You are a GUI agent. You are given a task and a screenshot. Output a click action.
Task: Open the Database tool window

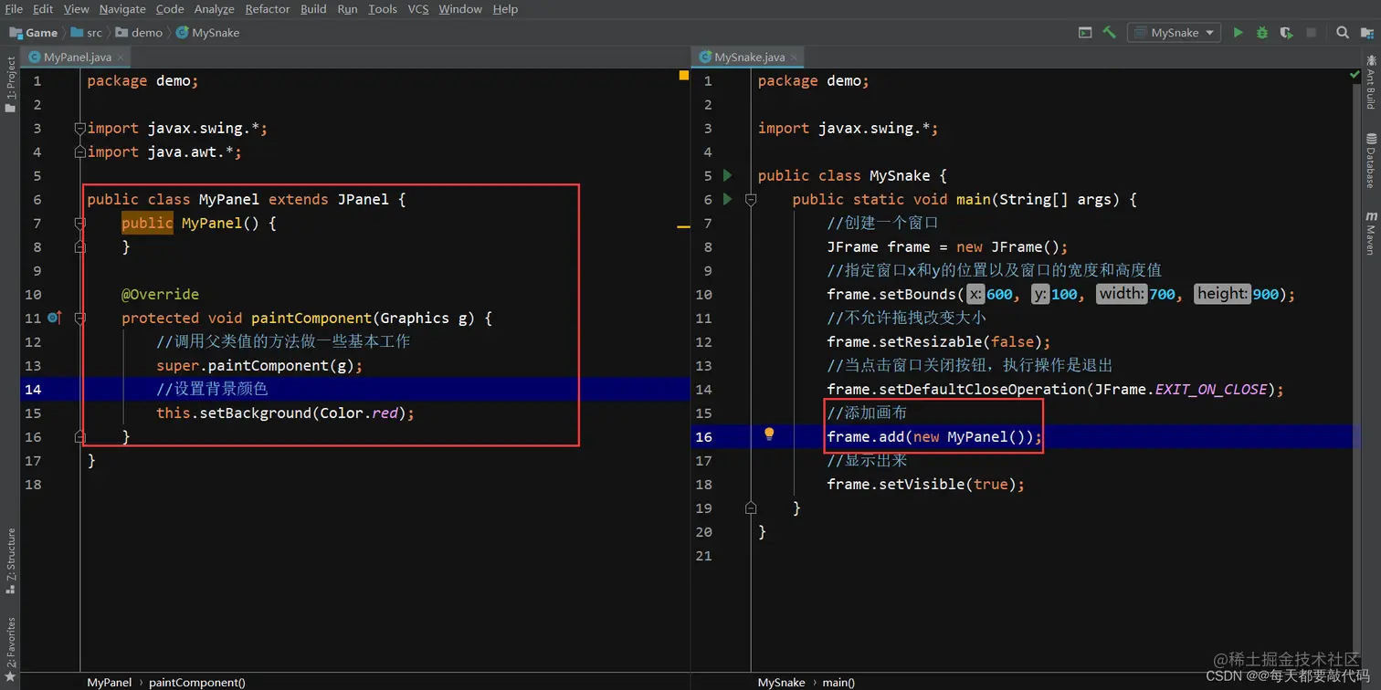pyautogui.click(x=1371, y=161)
